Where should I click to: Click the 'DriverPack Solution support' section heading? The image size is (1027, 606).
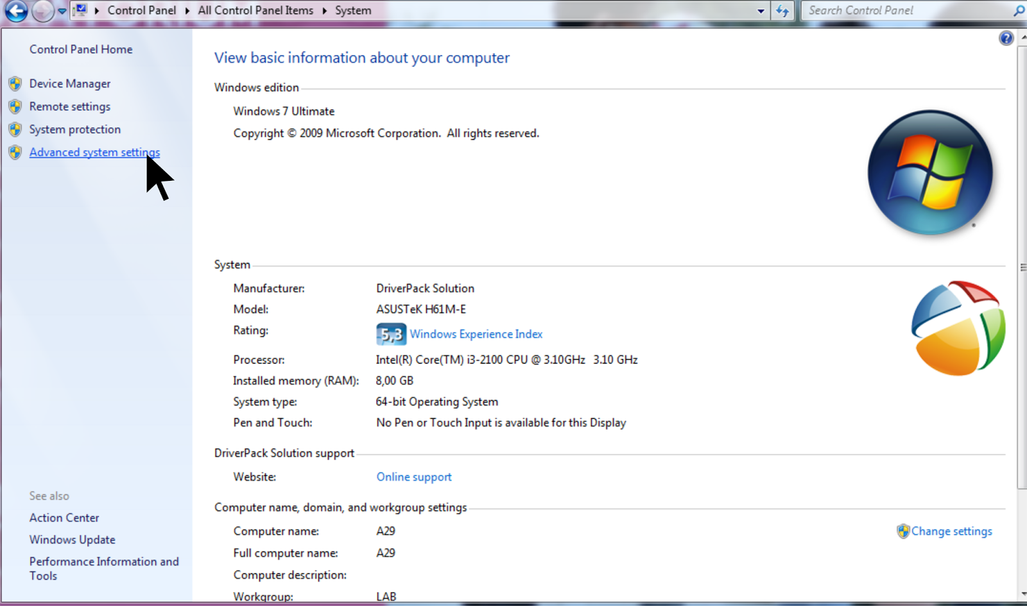pyautogui.click(x=284, y=453)
